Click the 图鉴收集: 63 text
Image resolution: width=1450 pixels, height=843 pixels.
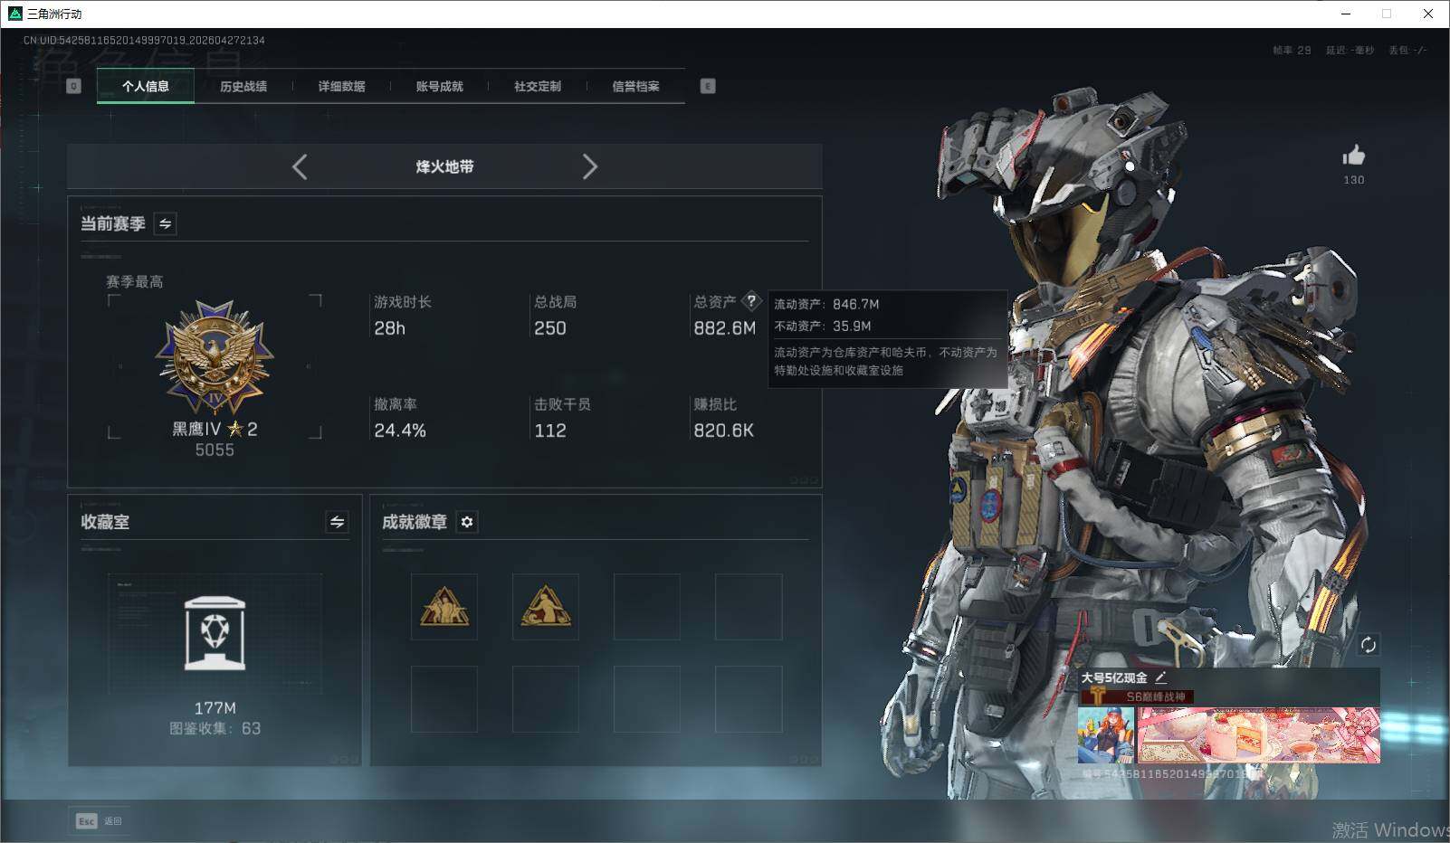tap(215, 728)
